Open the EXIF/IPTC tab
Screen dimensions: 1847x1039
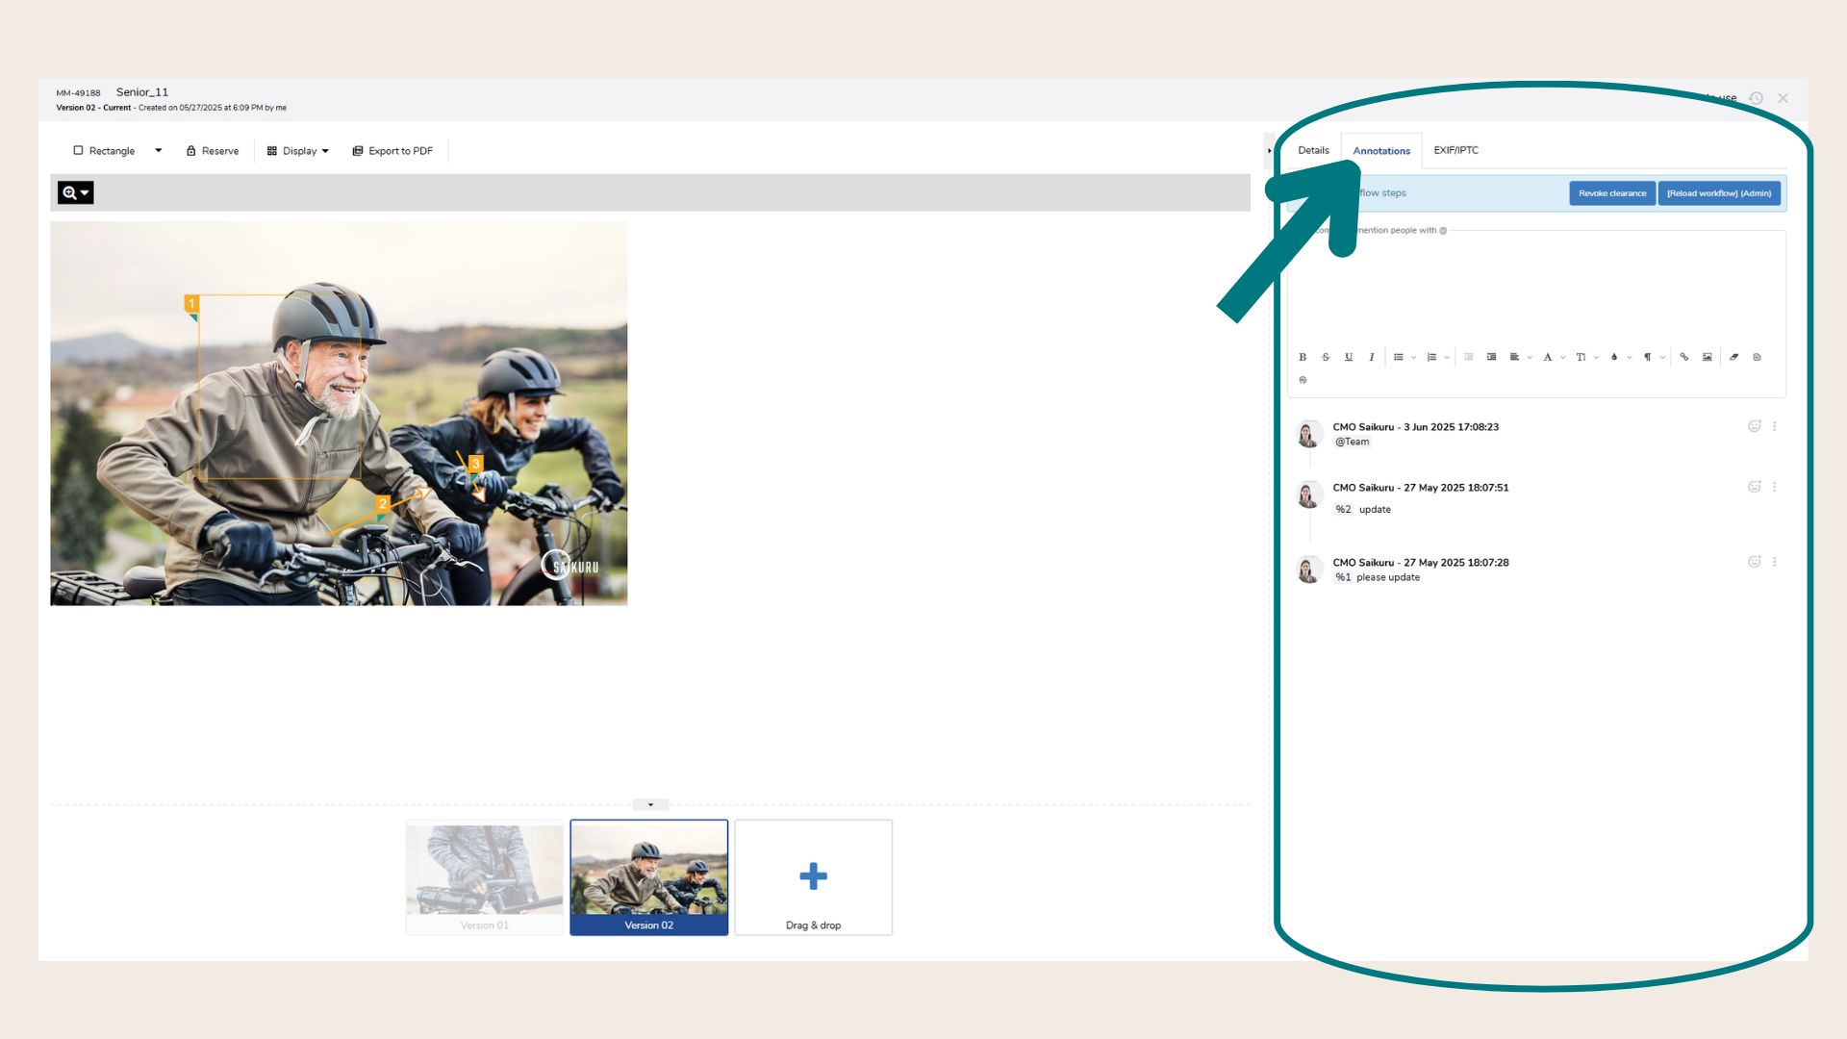pos(1455,150)
